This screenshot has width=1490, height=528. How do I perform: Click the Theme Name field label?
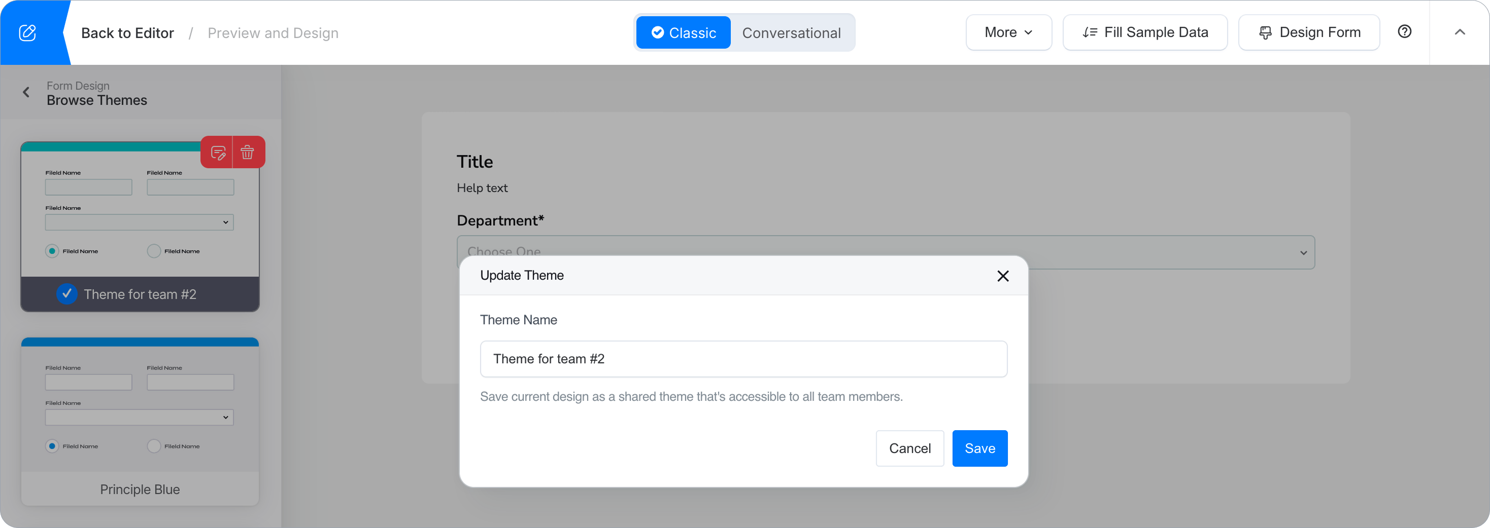click(x=518, y=320)
